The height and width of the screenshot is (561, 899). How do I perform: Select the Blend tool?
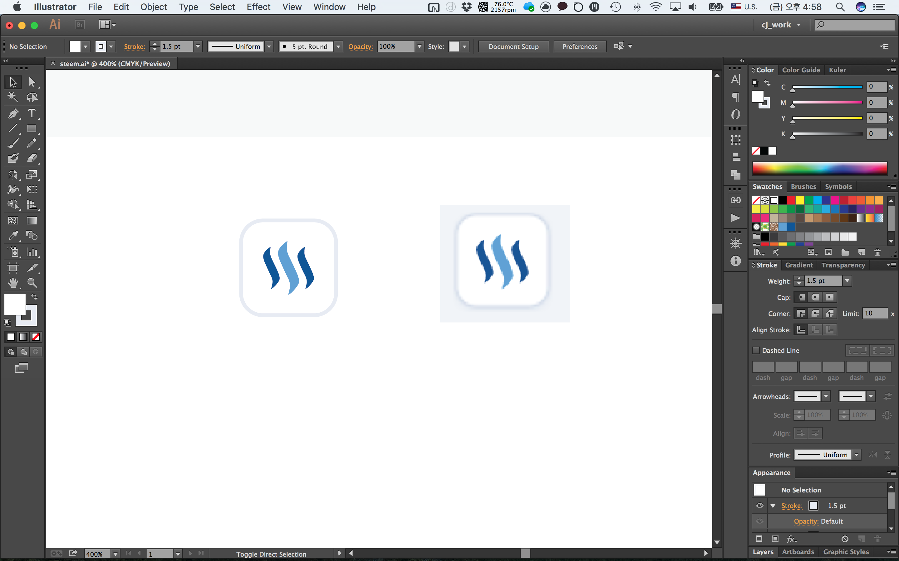click(x=32, y=236)
